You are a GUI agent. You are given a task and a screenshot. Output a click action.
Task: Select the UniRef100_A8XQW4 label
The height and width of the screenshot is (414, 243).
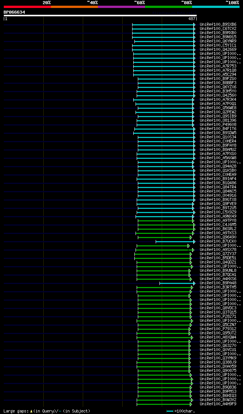click(x=218, y=337)
